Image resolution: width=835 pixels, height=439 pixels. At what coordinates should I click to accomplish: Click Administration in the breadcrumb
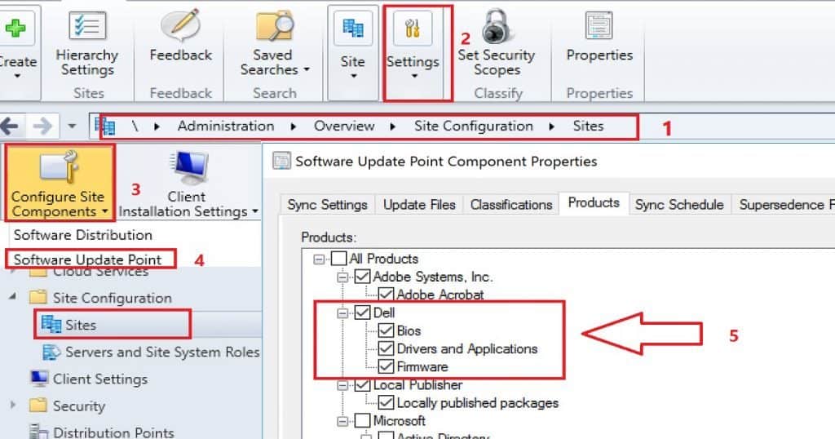coord(226,126)
